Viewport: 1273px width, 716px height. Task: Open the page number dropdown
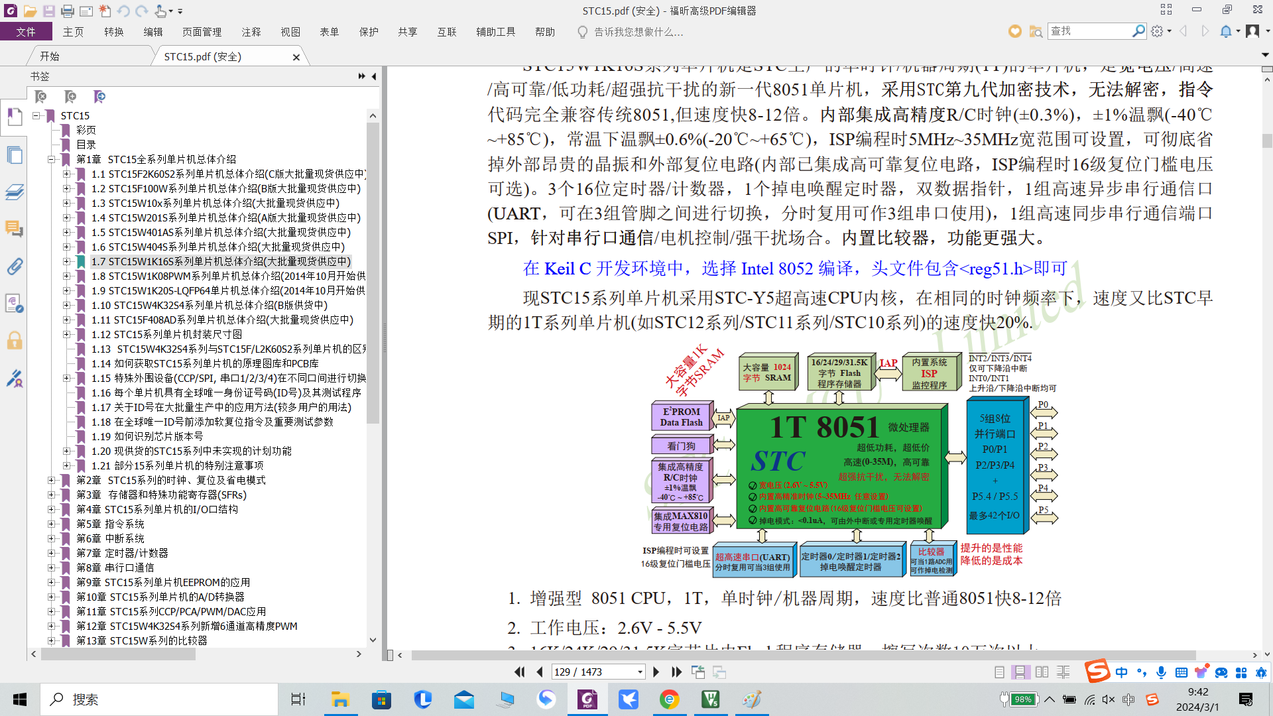coord(640,672)
